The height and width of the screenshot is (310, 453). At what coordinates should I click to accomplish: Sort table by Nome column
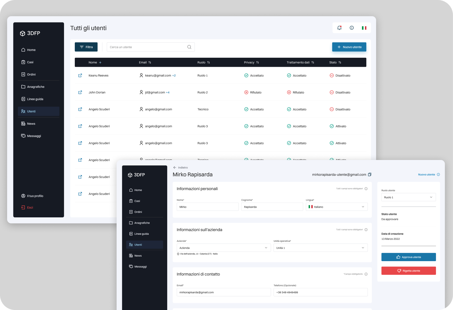coord(95,63)
